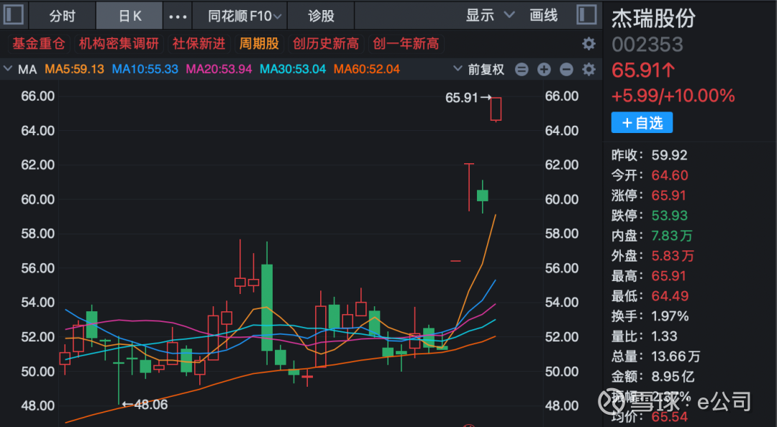This screenshot has width=777, height=427.
Task: Click the equal-sign circle icon
Action: pos(522,69)
